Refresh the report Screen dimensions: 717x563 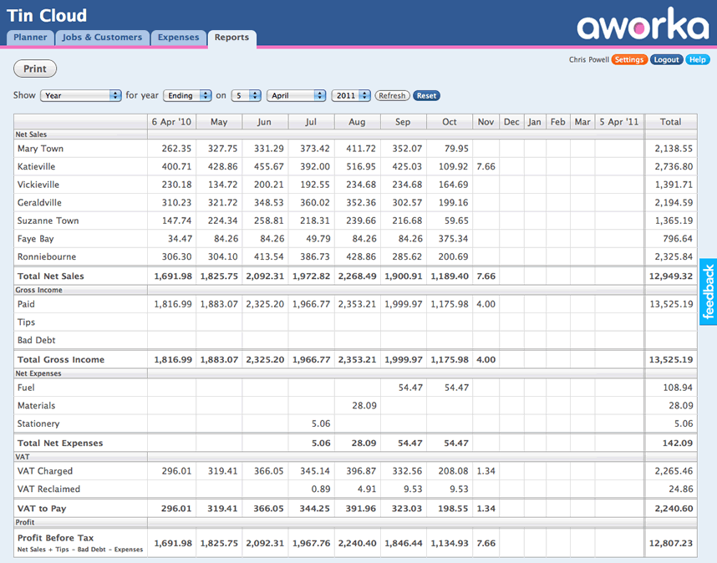[x=392, y=96]
